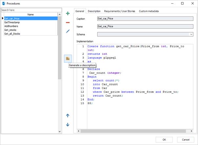Select the AddNumbers procedure row
The width and height of the screenshot is (198, 145).
point(31,26)
